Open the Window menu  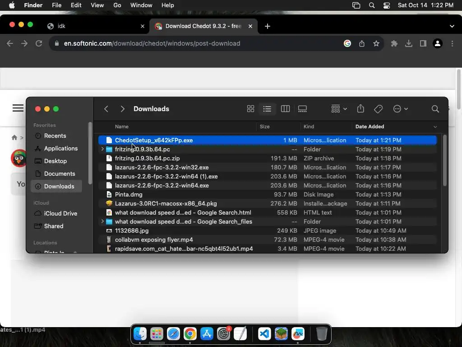pyautogui.click(x=141, y=5)
